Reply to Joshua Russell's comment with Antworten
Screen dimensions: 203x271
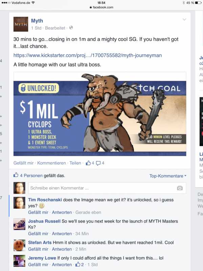click(x=62, y=233)
